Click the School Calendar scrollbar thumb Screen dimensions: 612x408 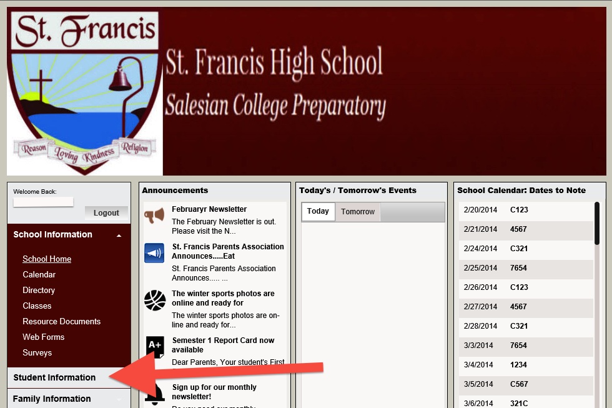click(597, 223)
